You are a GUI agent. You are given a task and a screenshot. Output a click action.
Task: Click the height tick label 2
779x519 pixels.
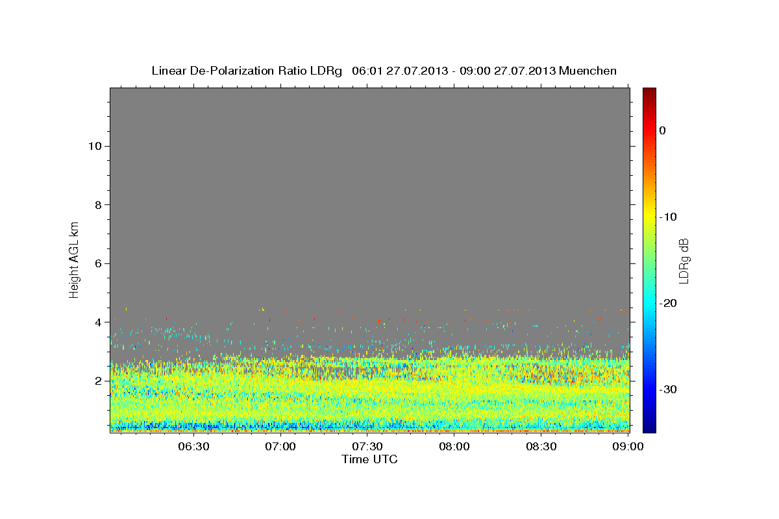coord(97,381)
